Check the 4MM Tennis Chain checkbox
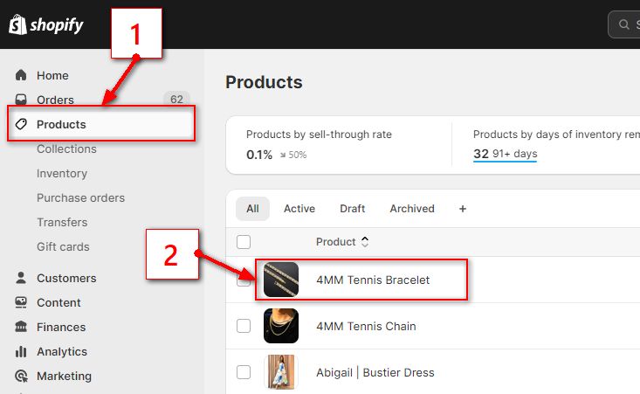 (244, 326)
